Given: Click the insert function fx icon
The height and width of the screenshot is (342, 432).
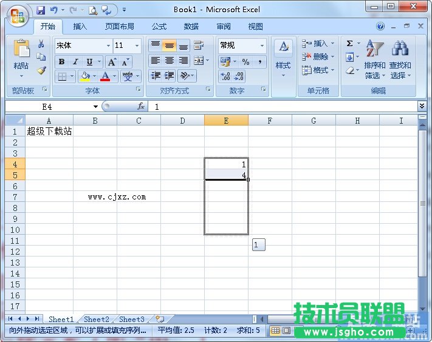Looking at the screenshot, I should coord(141,106).
